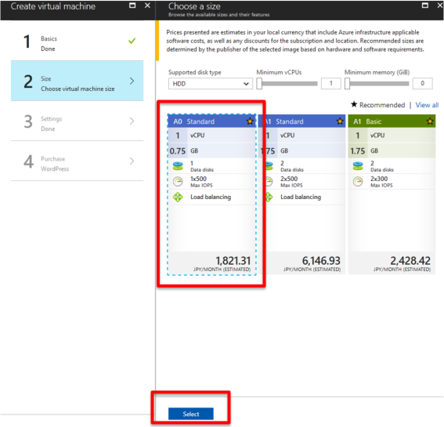The width and height of the screenshot is (444, 427).
Task: Open step 2 Size choose virtual machine size
Action: coord(77,81)
